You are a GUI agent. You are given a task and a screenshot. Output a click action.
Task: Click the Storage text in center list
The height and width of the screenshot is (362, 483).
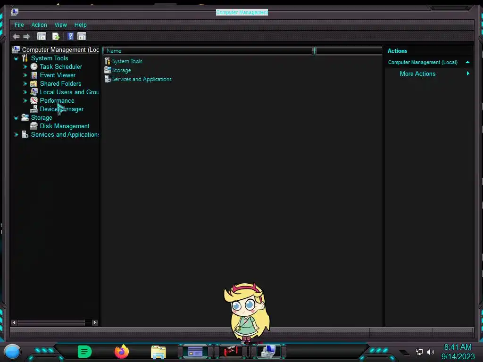pyautogui.click(x=121, y=70)
